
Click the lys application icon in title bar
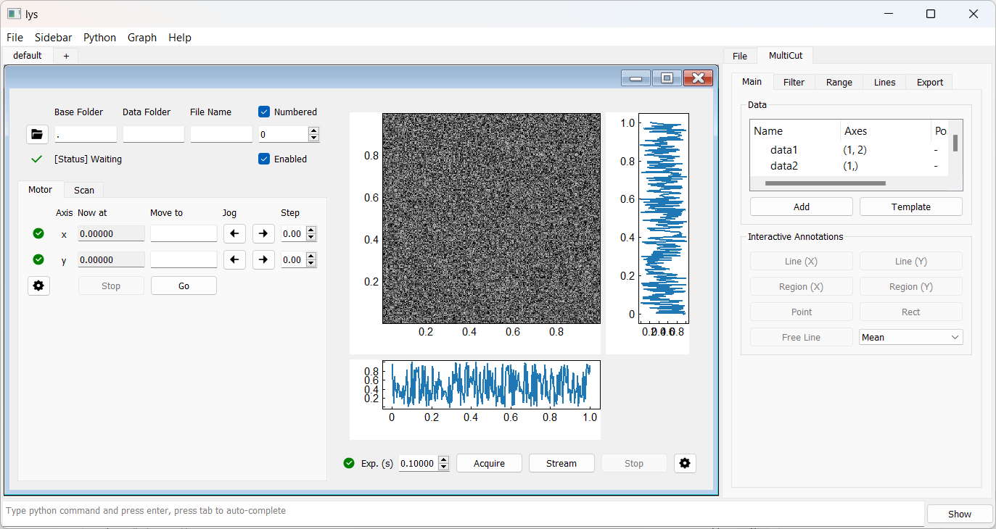click(14, 14)
